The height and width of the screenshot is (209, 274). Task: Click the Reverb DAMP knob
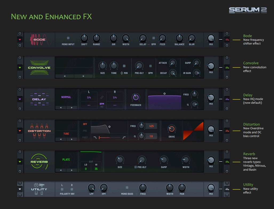[x=164, y=160]
